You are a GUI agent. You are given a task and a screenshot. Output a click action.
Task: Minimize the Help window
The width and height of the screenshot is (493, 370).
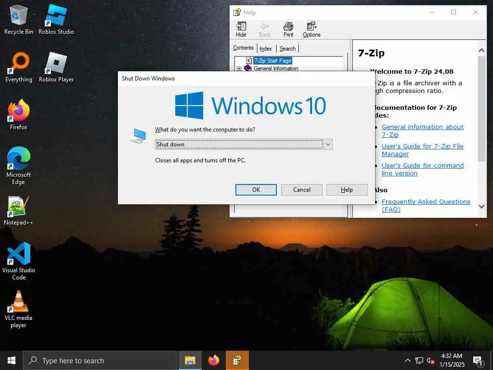point(432,12)
